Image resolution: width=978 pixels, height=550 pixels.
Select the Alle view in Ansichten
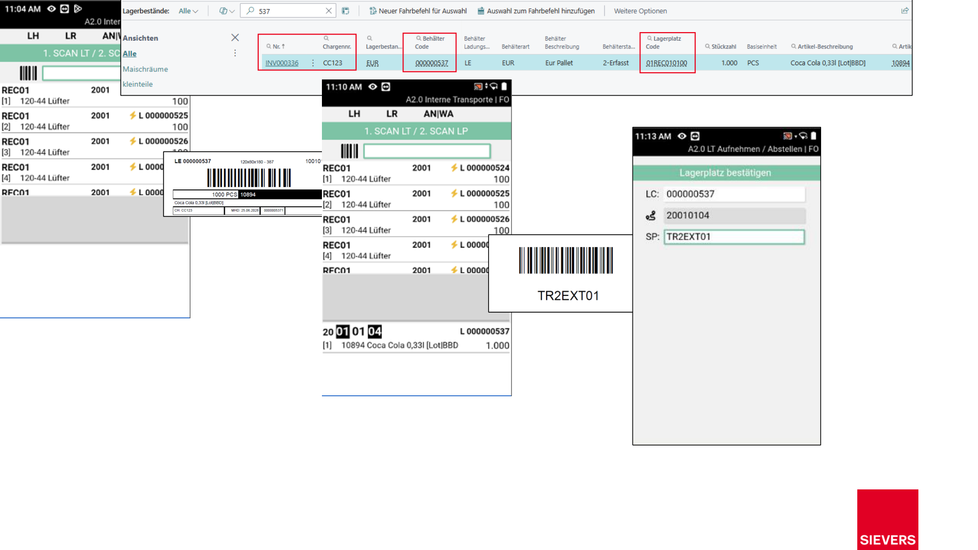(129, 53)
